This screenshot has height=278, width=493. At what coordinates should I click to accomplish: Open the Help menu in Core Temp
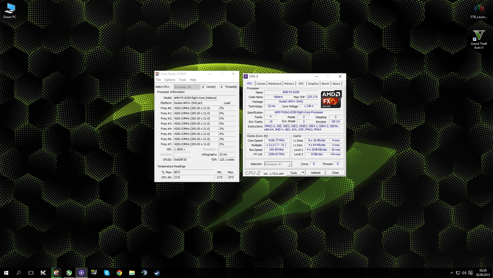tap(193, 80)
